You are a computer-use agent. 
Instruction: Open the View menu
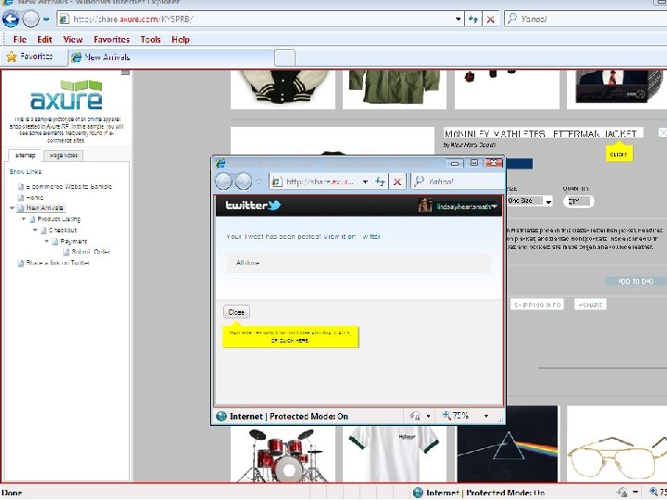click(x=73, y=40)
